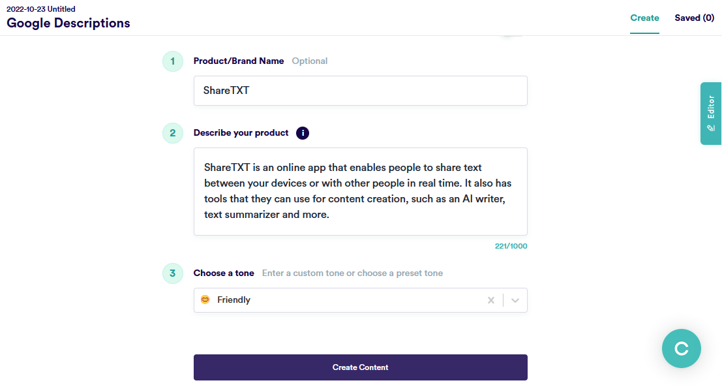Clear the Friendly tone with X icon

[x=491, y=300]
